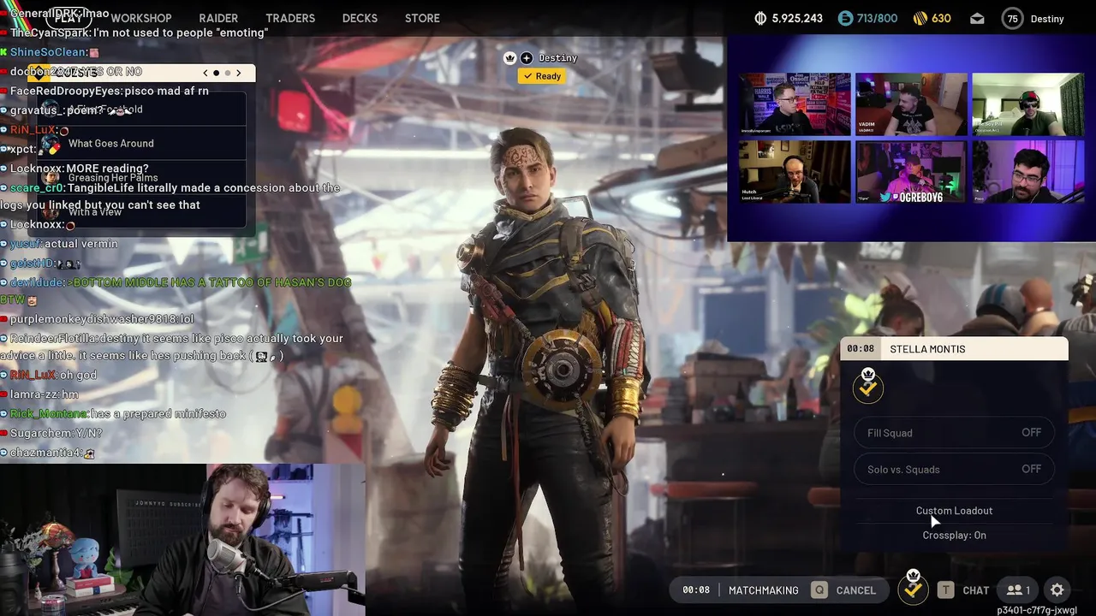Viewport: 1096px width, 616px height.
Task: Click the Q key cancel icon
Action: click(819, 589)
